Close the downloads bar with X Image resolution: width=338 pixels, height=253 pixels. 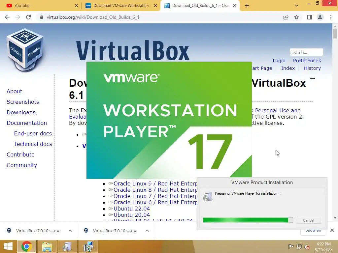(332, 230)
